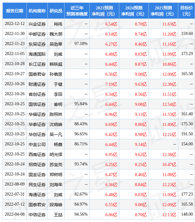Click the 研究员 column header
Image resolution: width=195 pixels, height=222 pixels.
tap(56, 11)
